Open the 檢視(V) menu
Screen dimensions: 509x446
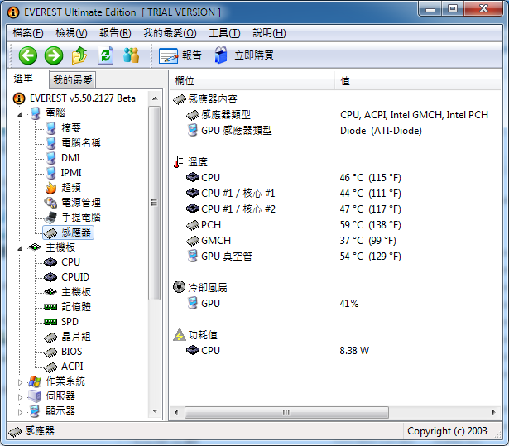tap(71, 33)
